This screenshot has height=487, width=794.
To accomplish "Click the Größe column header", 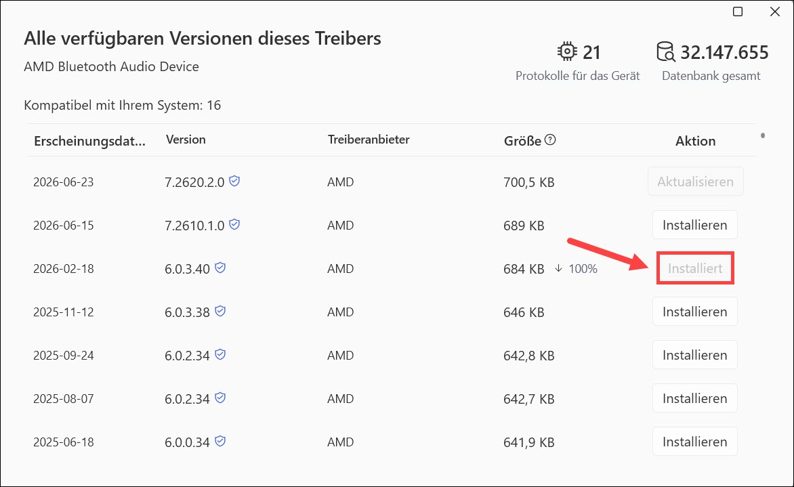I will pyautogui.click(x=522, y=141).
